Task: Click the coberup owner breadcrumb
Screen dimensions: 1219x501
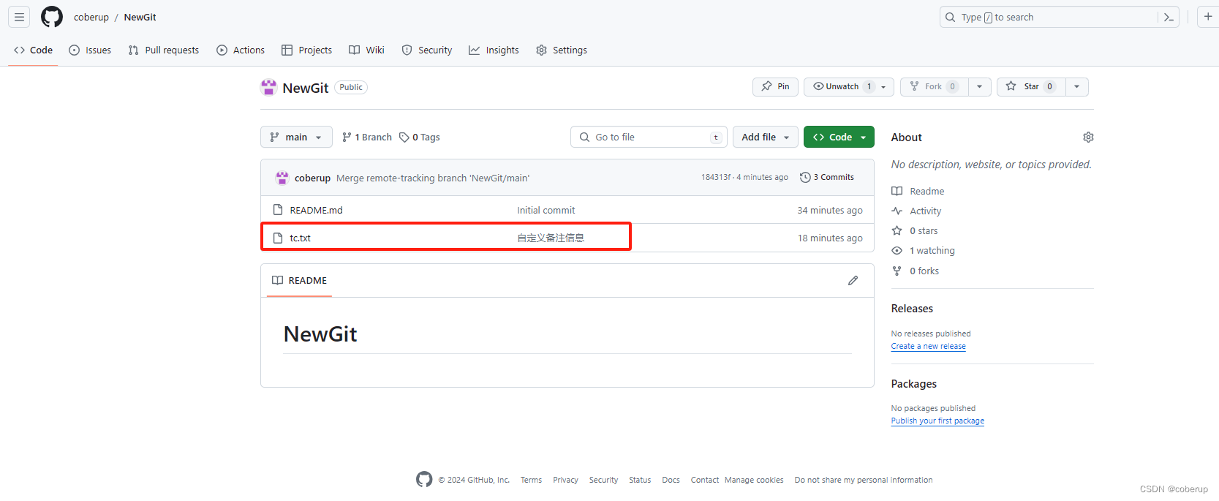Action: pos(91,17)
